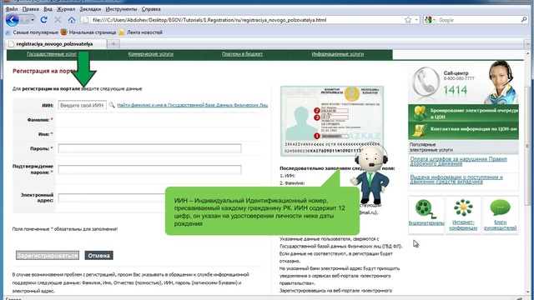Click the Бронирование электронной очереди icon

coord(420,113)
